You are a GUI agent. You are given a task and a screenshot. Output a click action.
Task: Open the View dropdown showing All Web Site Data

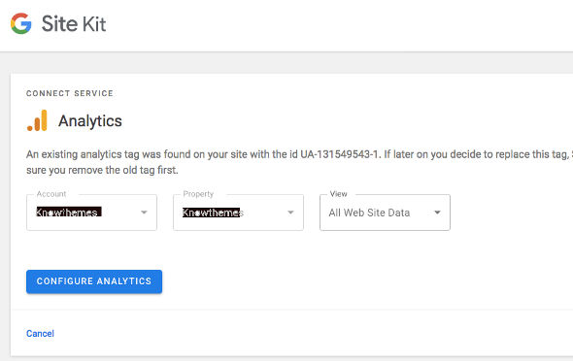[x=385, y=213]
